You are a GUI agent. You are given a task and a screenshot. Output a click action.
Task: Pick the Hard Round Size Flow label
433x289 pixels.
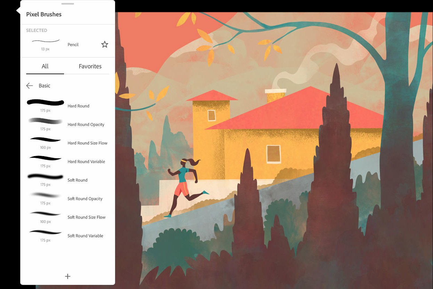(88, 143)
